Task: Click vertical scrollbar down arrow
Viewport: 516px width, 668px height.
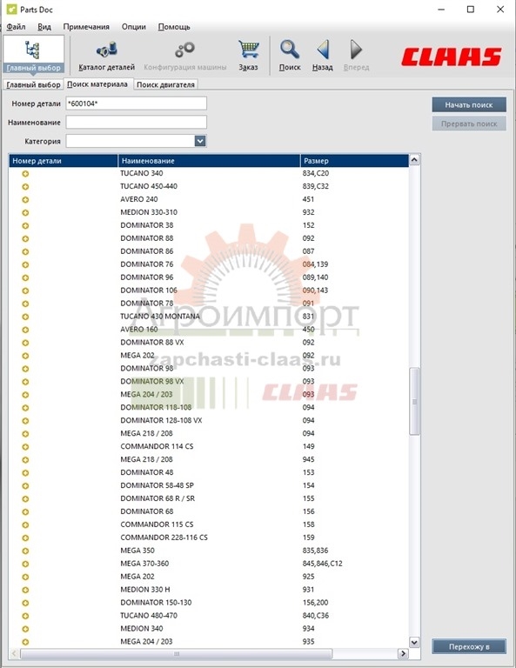Action: [414, 642]
